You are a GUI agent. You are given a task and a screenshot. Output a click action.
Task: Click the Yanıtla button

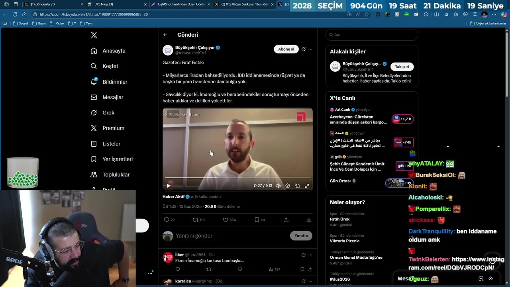pyautogui.click(x=301, y=236)
